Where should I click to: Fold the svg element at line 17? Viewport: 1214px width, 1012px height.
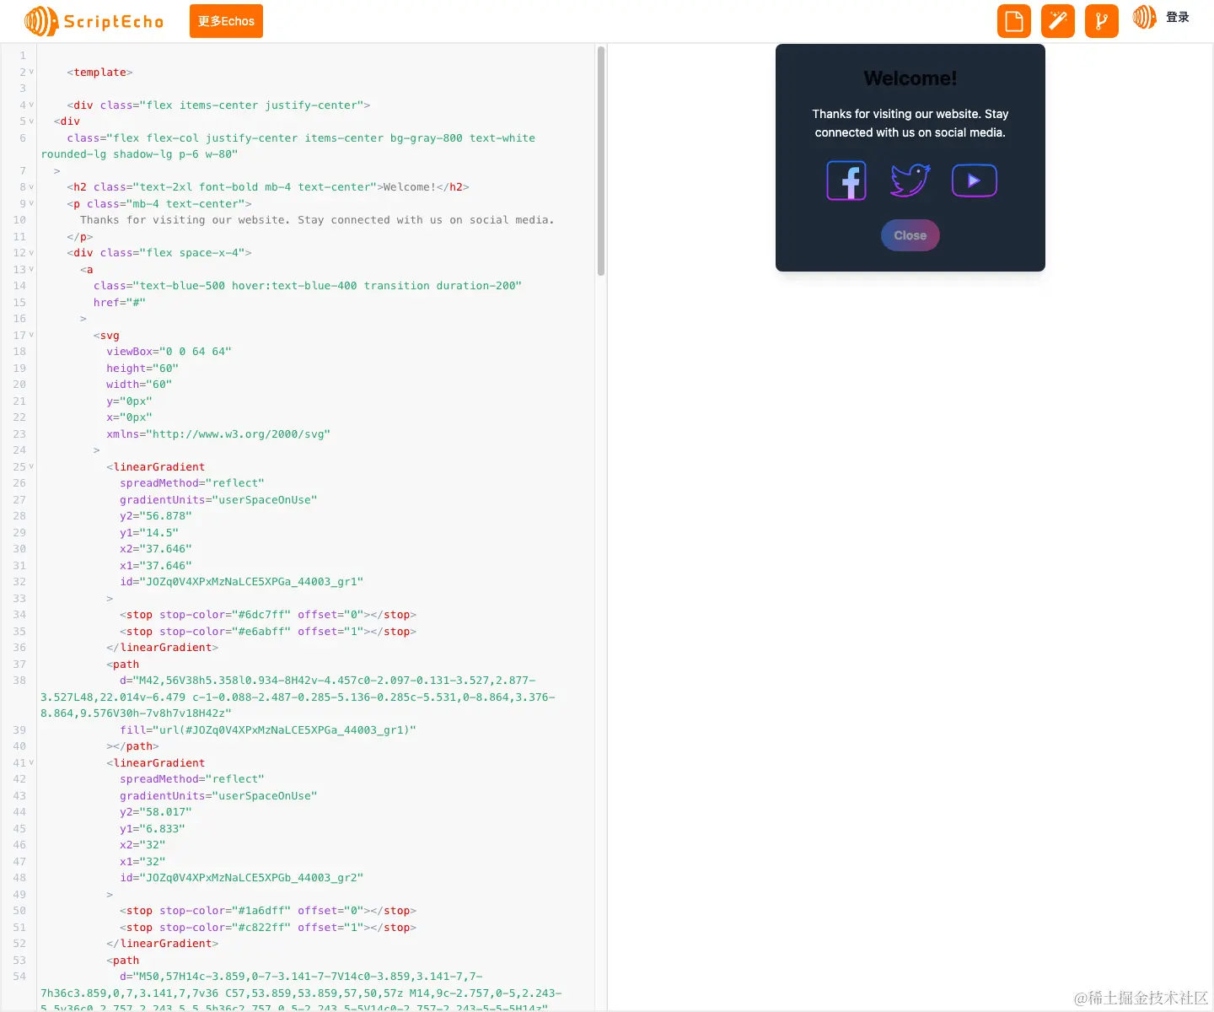[x=31, y=335]
